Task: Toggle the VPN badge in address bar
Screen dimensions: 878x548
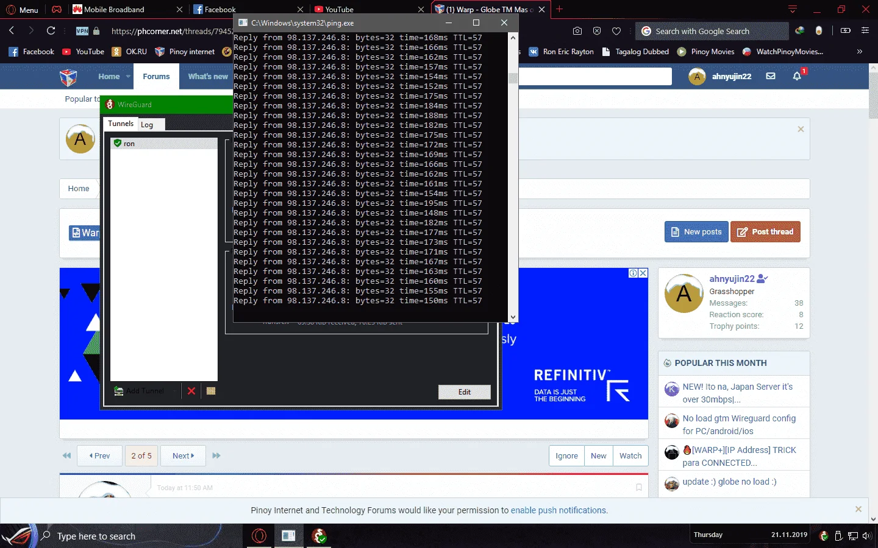Action: click(82, 31)
